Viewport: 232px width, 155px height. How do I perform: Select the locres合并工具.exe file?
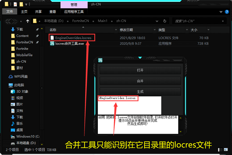point(129,43)
